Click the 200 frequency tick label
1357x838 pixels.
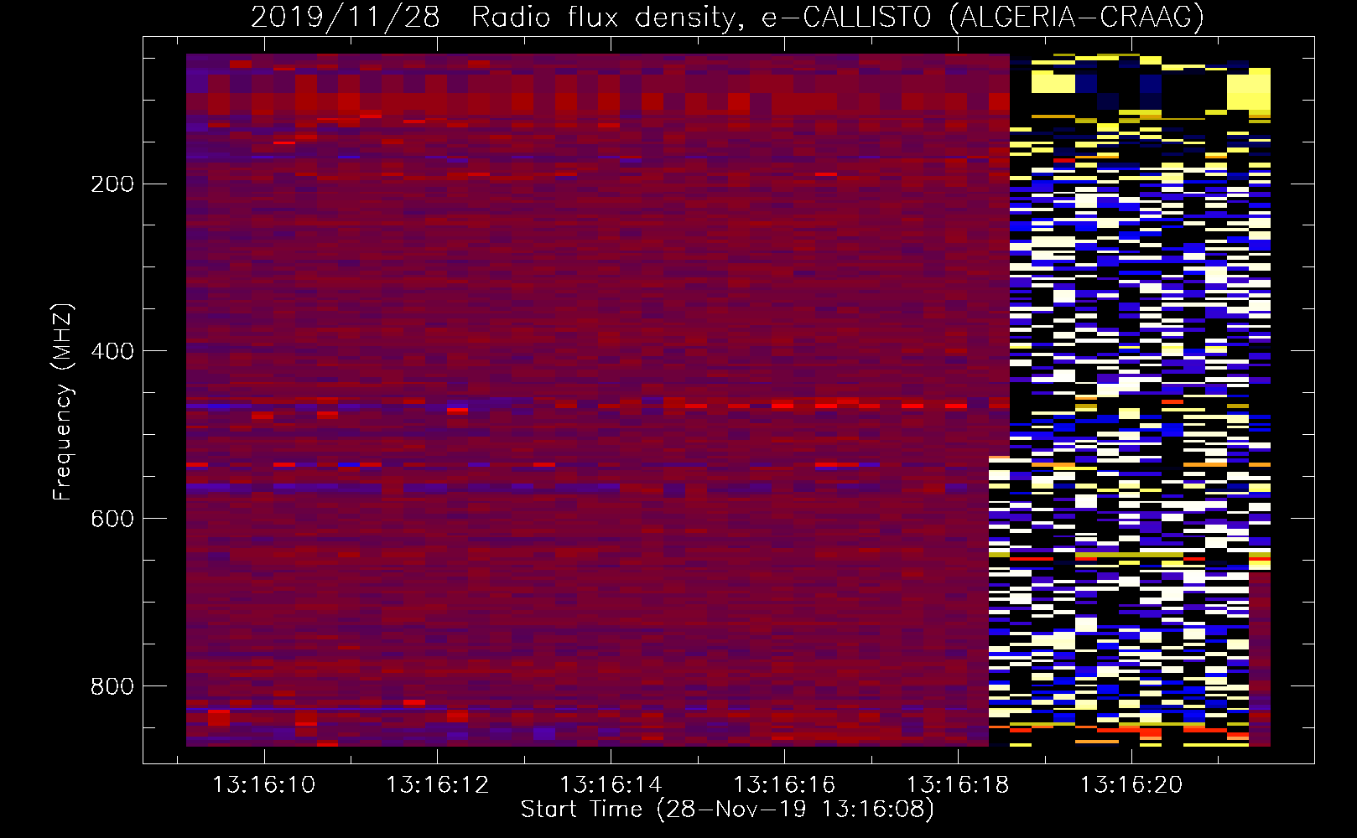click(112, 184)
